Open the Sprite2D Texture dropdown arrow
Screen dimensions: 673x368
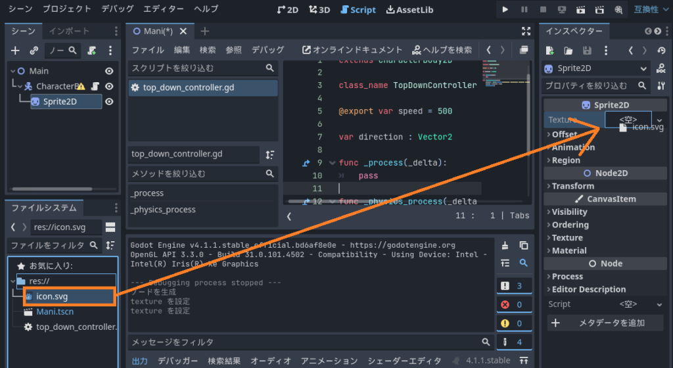click(x=659, y=120)
